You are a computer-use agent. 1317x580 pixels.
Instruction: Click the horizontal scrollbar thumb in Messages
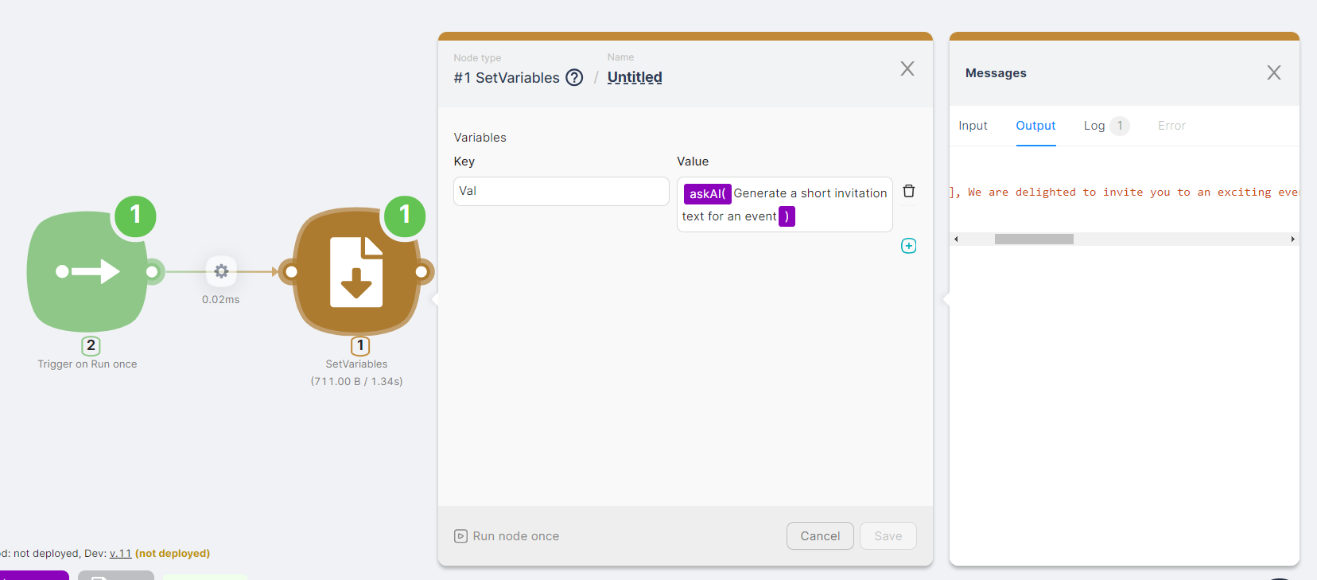pos(1034,239)
